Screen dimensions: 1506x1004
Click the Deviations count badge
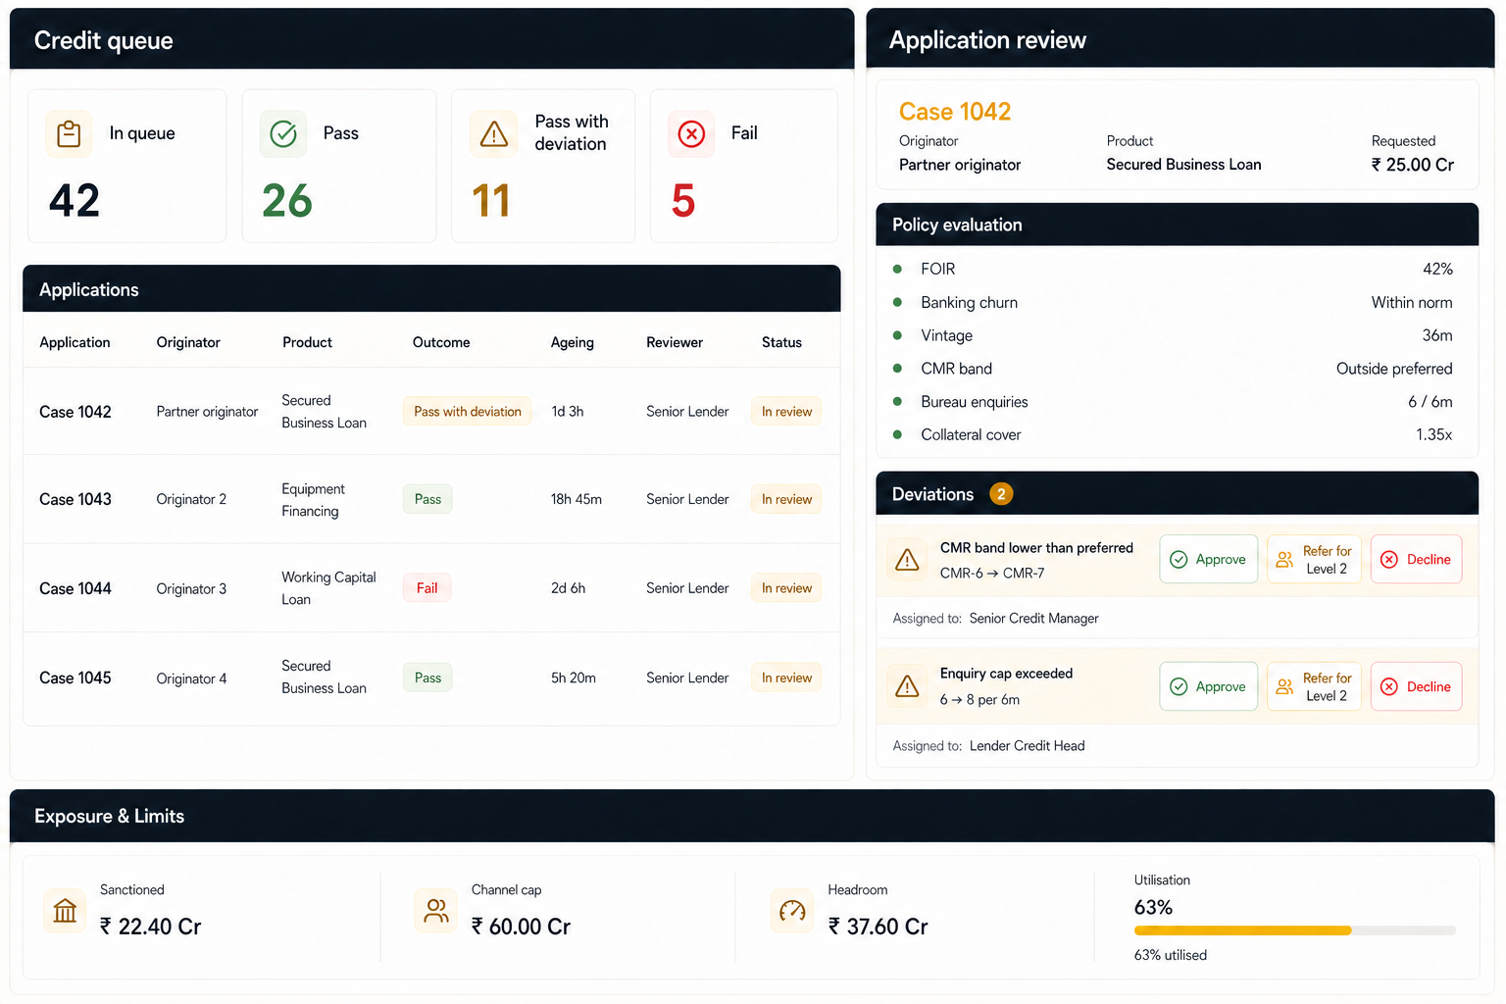click(1001, 494)
